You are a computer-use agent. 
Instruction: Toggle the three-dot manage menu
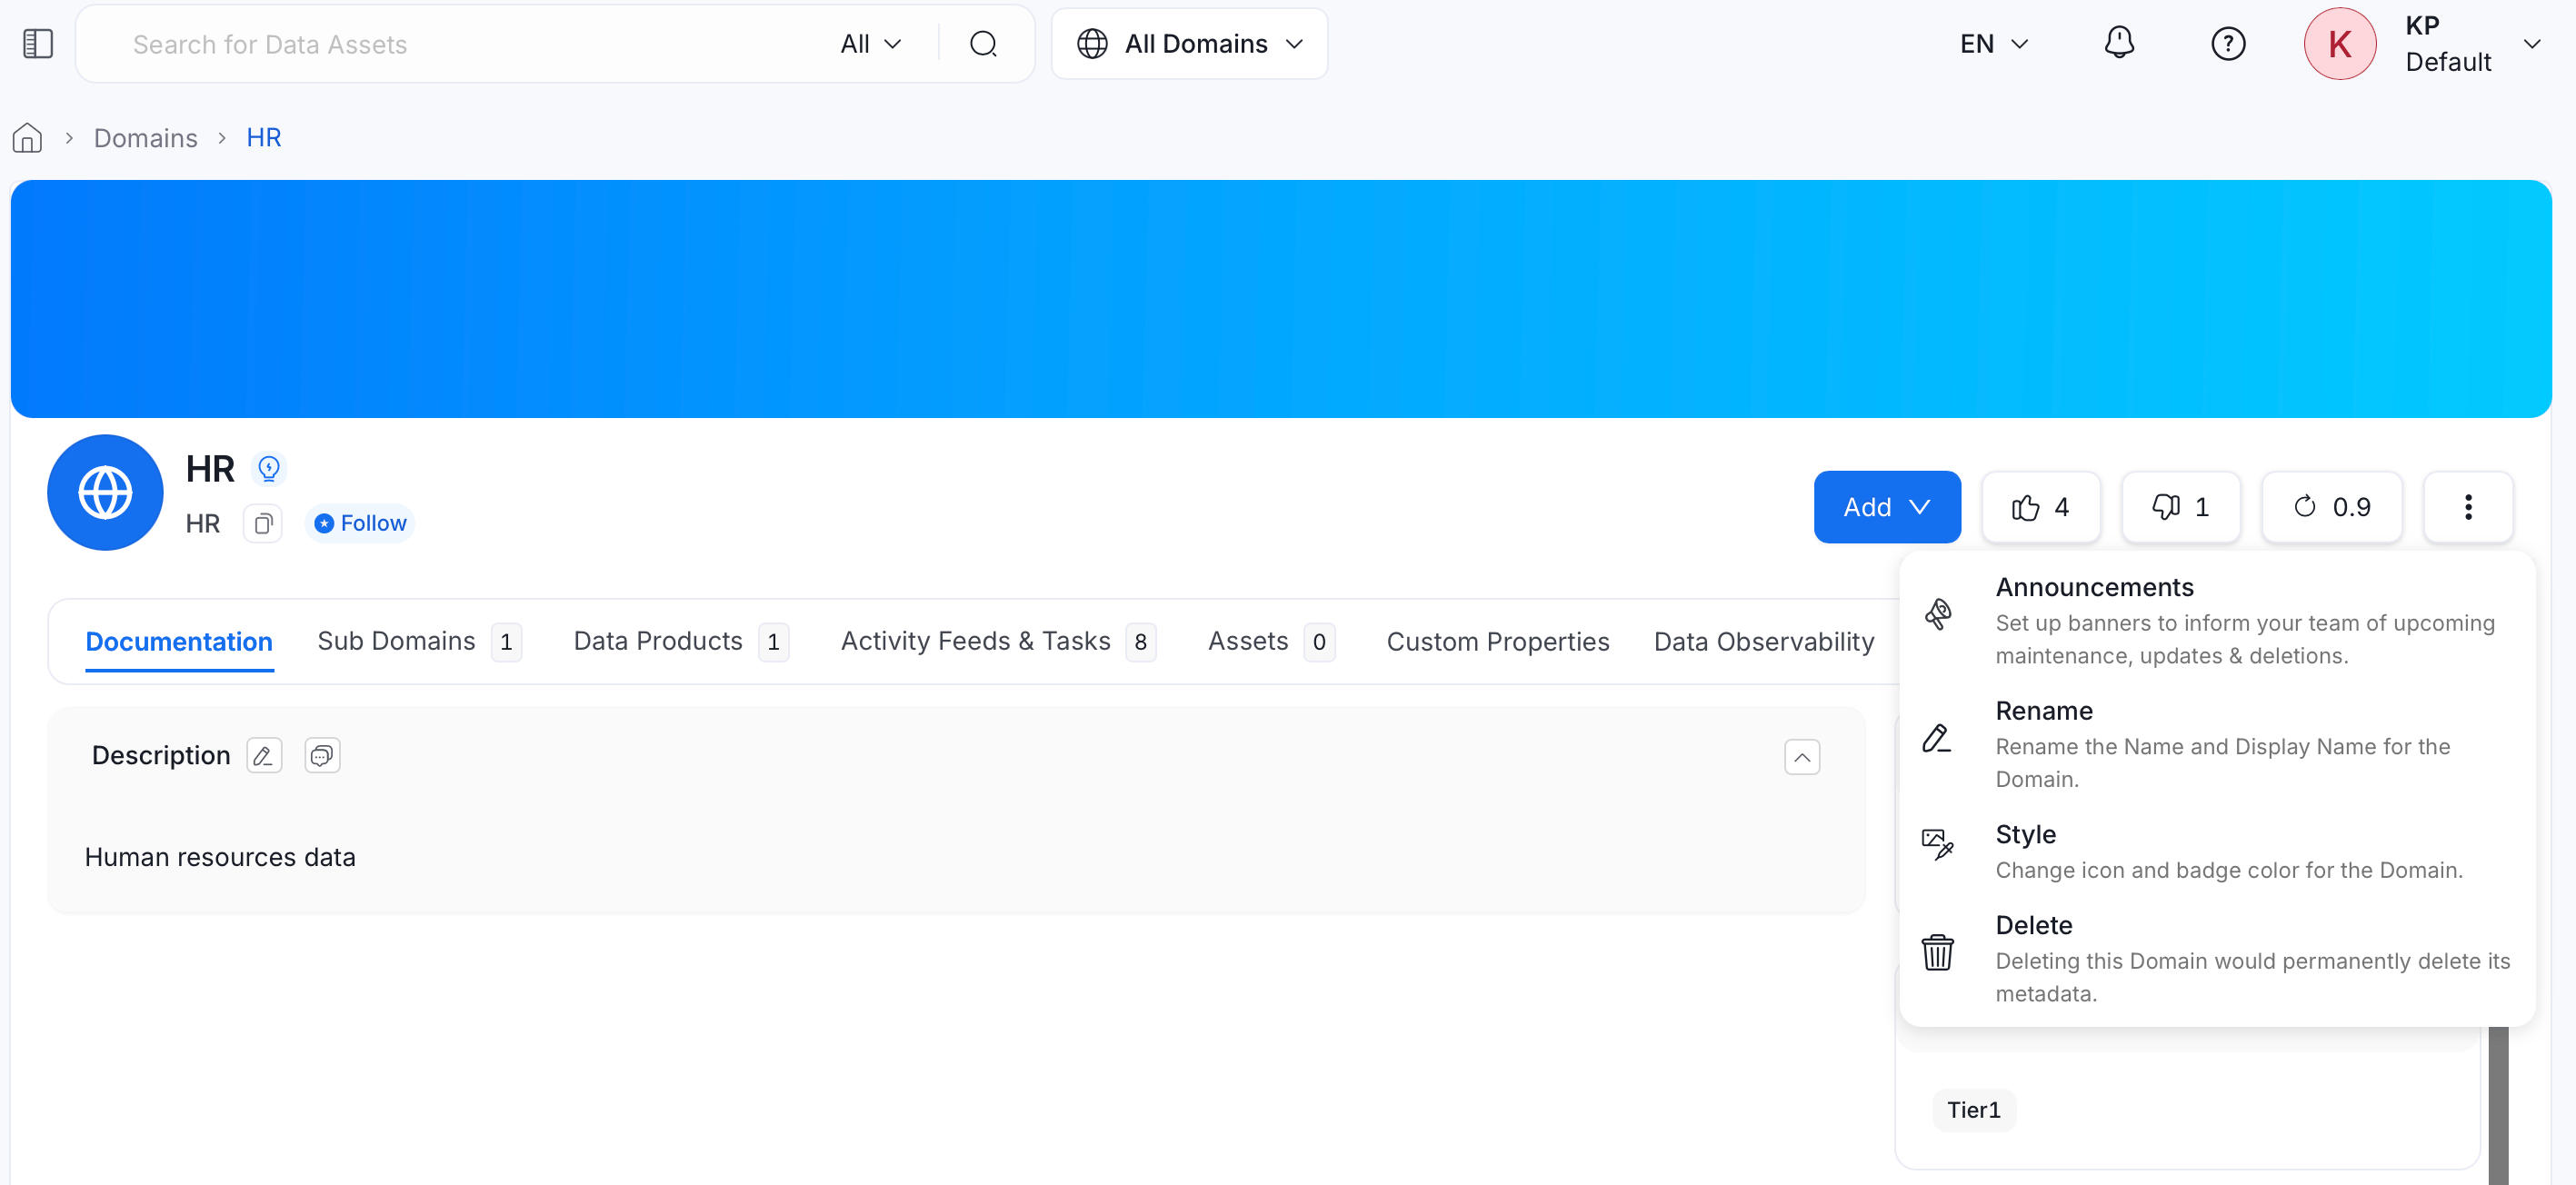tap(2467, 507)
